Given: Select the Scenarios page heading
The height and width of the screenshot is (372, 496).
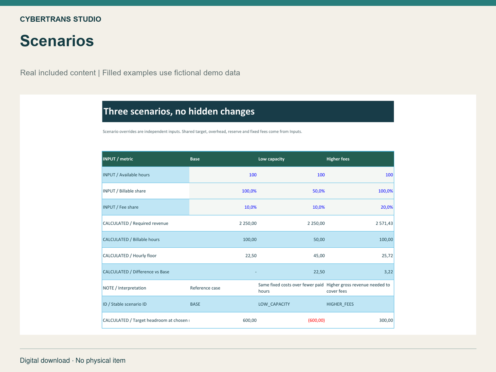Looking at the screenshot, I should [x=57, y=41].
